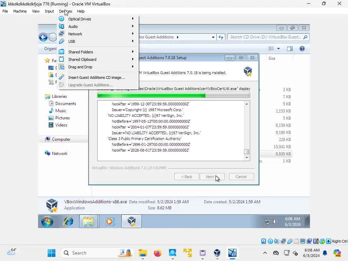This screenshot has height=261, width=348.
Task: Select Pictures library in navigation pane
Action: [x=63, y=118]
